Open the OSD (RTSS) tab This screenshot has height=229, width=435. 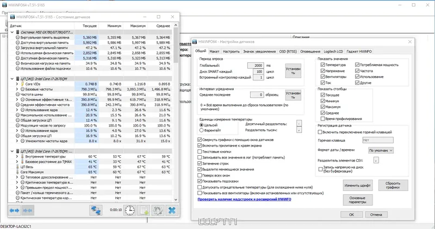[x=288, y=52]
